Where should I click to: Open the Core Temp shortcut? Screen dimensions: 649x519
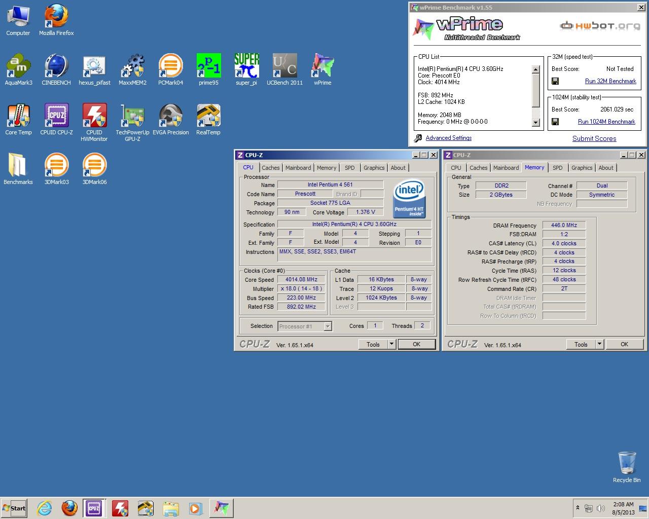click(18, 120)
